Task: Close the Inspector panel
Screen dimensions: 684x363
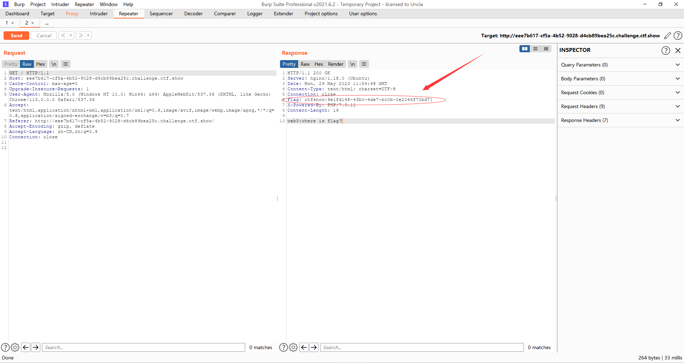Action: (678, 50)
